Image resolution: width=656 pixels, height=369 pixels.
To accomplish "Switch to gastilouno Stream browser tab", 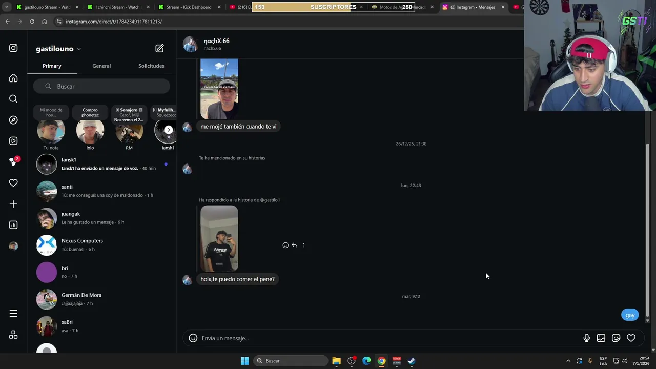I will point(47,7).
